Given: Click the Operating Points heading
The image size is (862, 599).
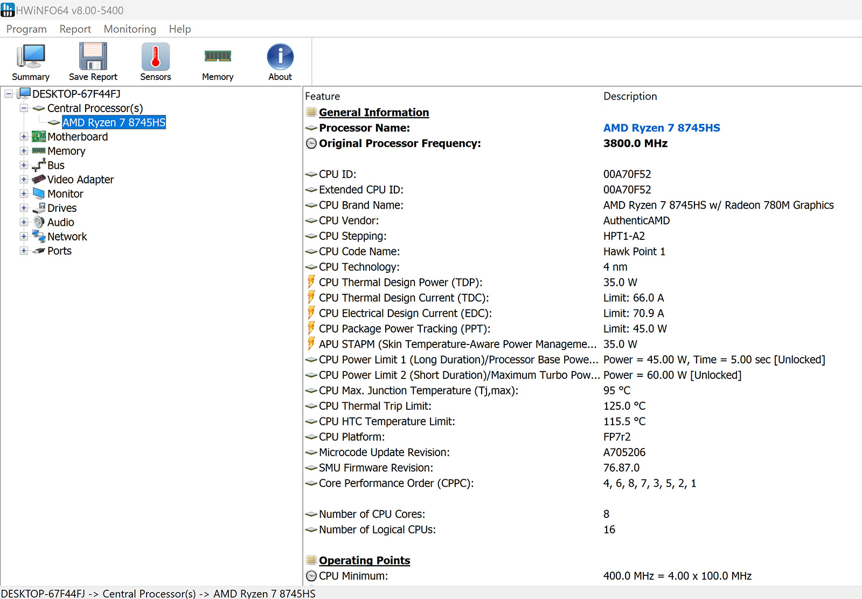Looking at the screenshot, I should point(365,560).
